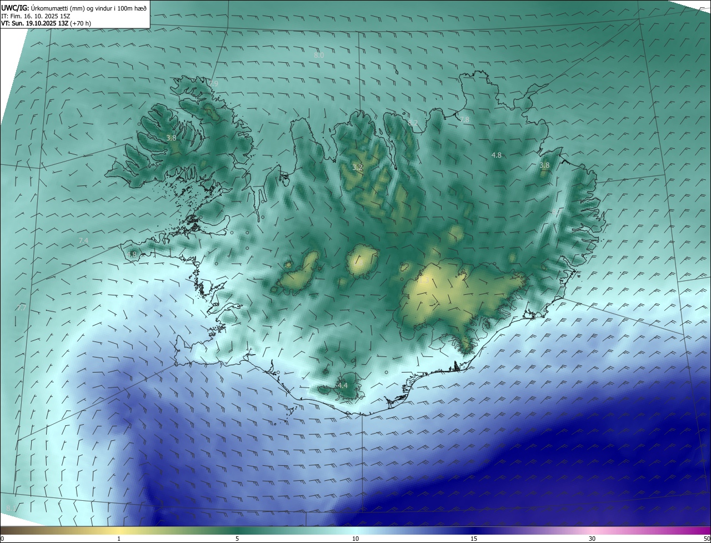Click the 7.4 value west of Snæfellsnes
The height and width of the screenshot is (543, 711).
point(83,240)
